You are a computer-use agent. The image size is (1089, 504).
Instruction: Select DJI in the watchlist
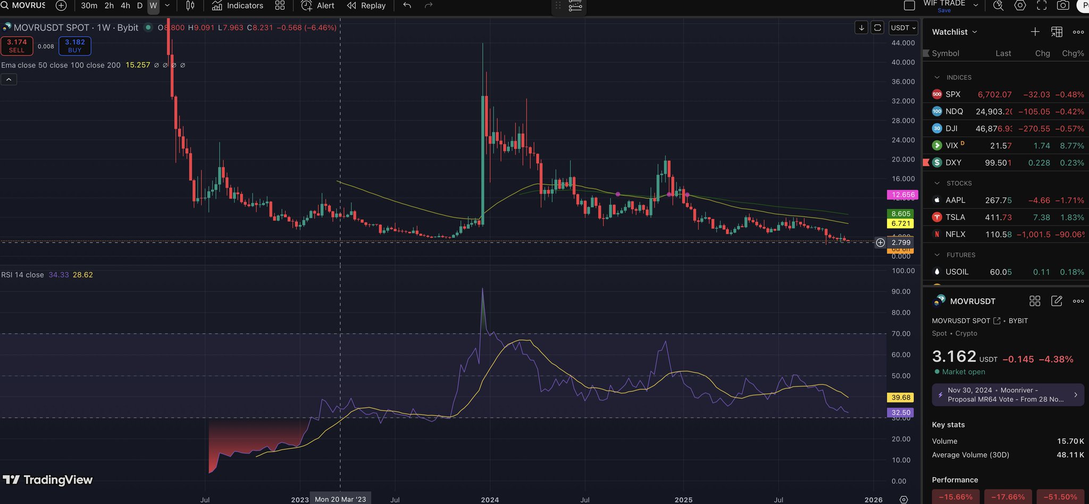click(x=1007, y=128)
